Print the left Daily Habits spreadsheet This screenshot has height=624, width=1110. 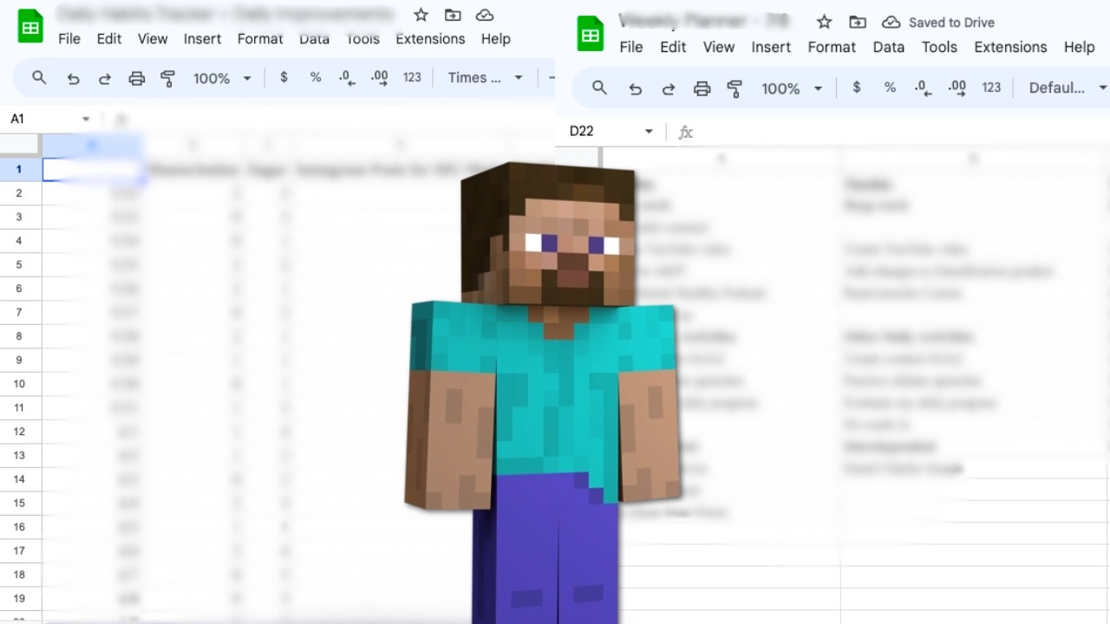136,78
